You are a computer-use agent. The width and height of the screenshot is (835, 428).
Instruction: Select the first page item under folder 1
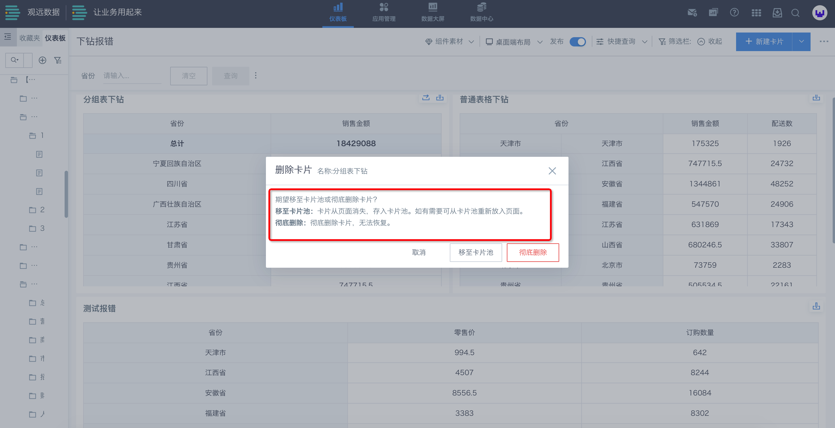(39, 154)
